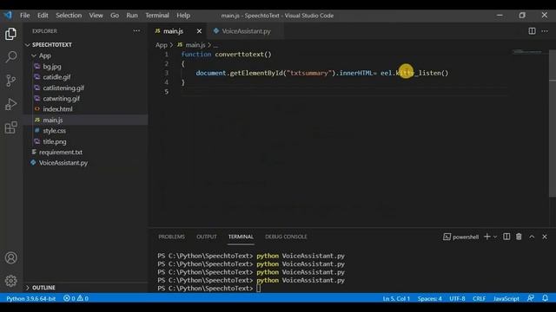Change encoding via UTF-8 status item
Viewport: 556px width, 312px height.
point(457,298)
